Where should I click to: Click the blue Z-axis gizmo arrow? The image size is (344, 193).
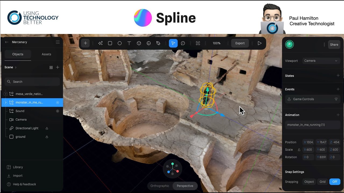[x=222, y=115]
